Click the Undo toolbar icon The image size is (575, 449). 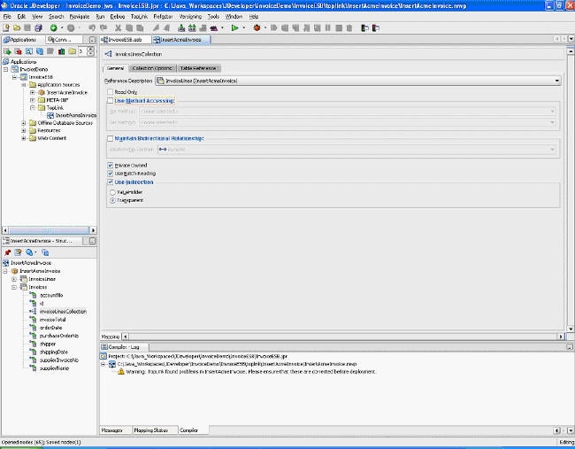click(92, 28)
